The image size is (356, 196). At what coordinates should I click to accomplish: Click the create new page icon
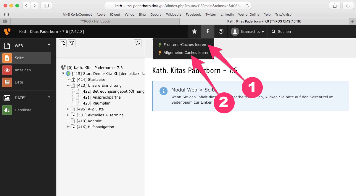point(63,43)
